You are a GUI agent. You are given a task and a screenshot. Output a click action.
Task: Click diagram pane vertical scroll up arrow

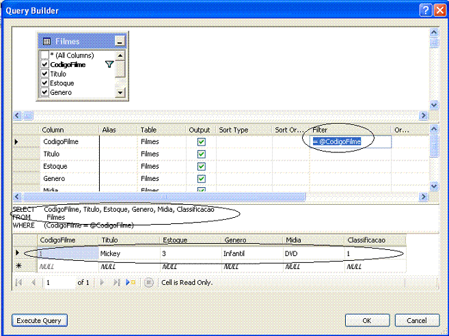(434, 32)
